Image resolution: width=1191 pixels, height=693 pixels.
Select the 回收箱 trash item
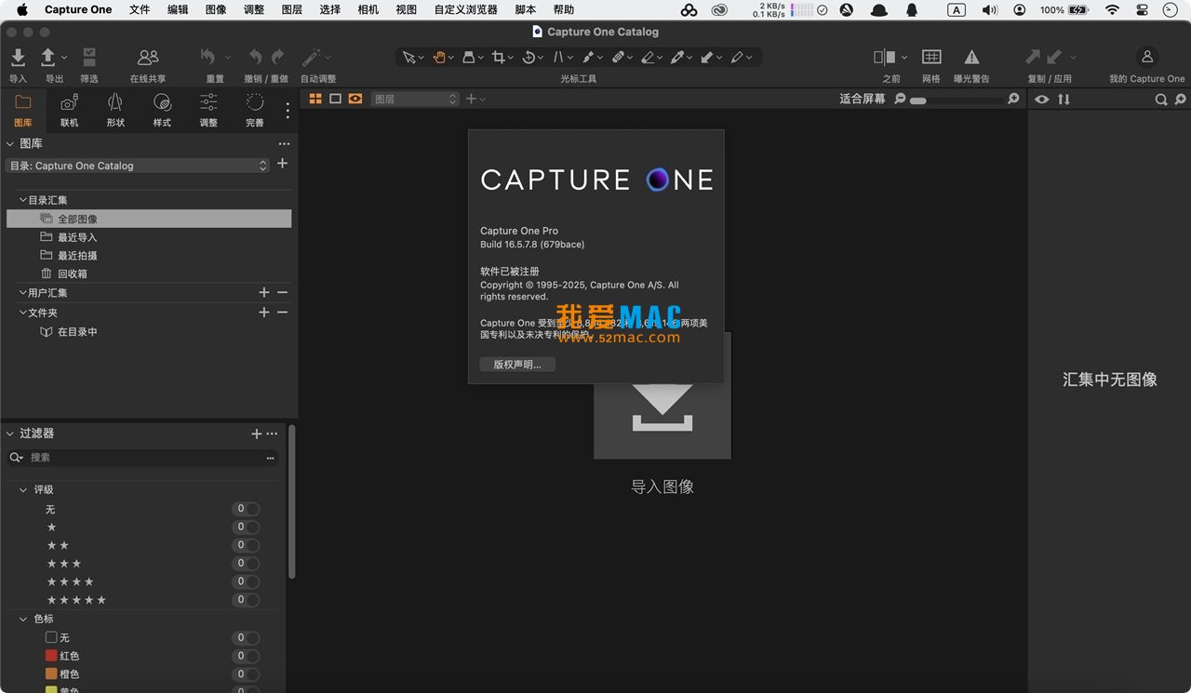pyautogui.click(x=73, y=274)
